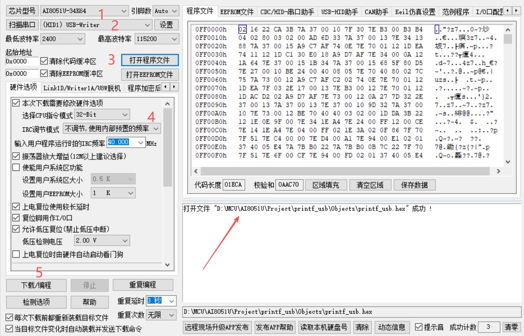Reset the success counter with 清零
The width and height of the screenshot is (524, 336).
pyautogui.click(x=510, y=327)
